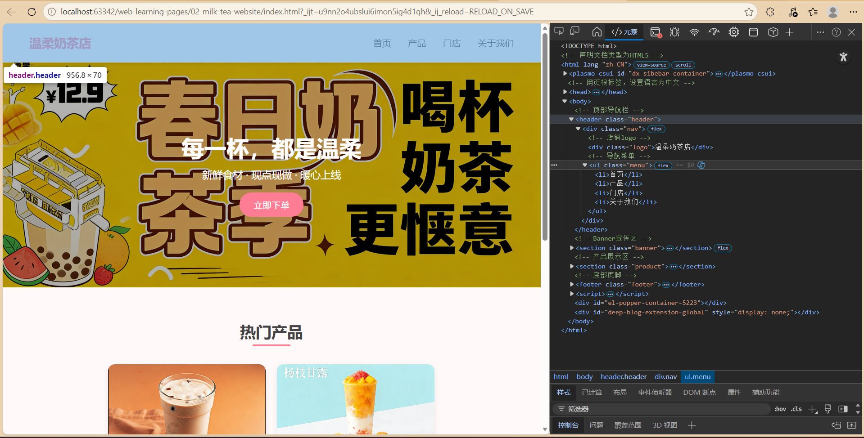Open the 事件侦听器 tab
The height and width of the screenshot is (438, 864).
pyautogui.click(x=655, y=393)
